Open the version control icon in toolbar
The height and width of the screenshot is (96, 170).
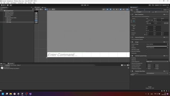[11, 5]
